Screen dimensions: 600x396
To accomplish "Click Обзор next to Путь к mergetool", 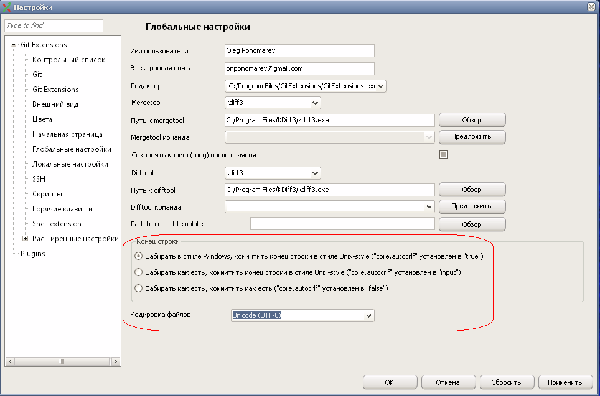I will click(x=472, y=120).
